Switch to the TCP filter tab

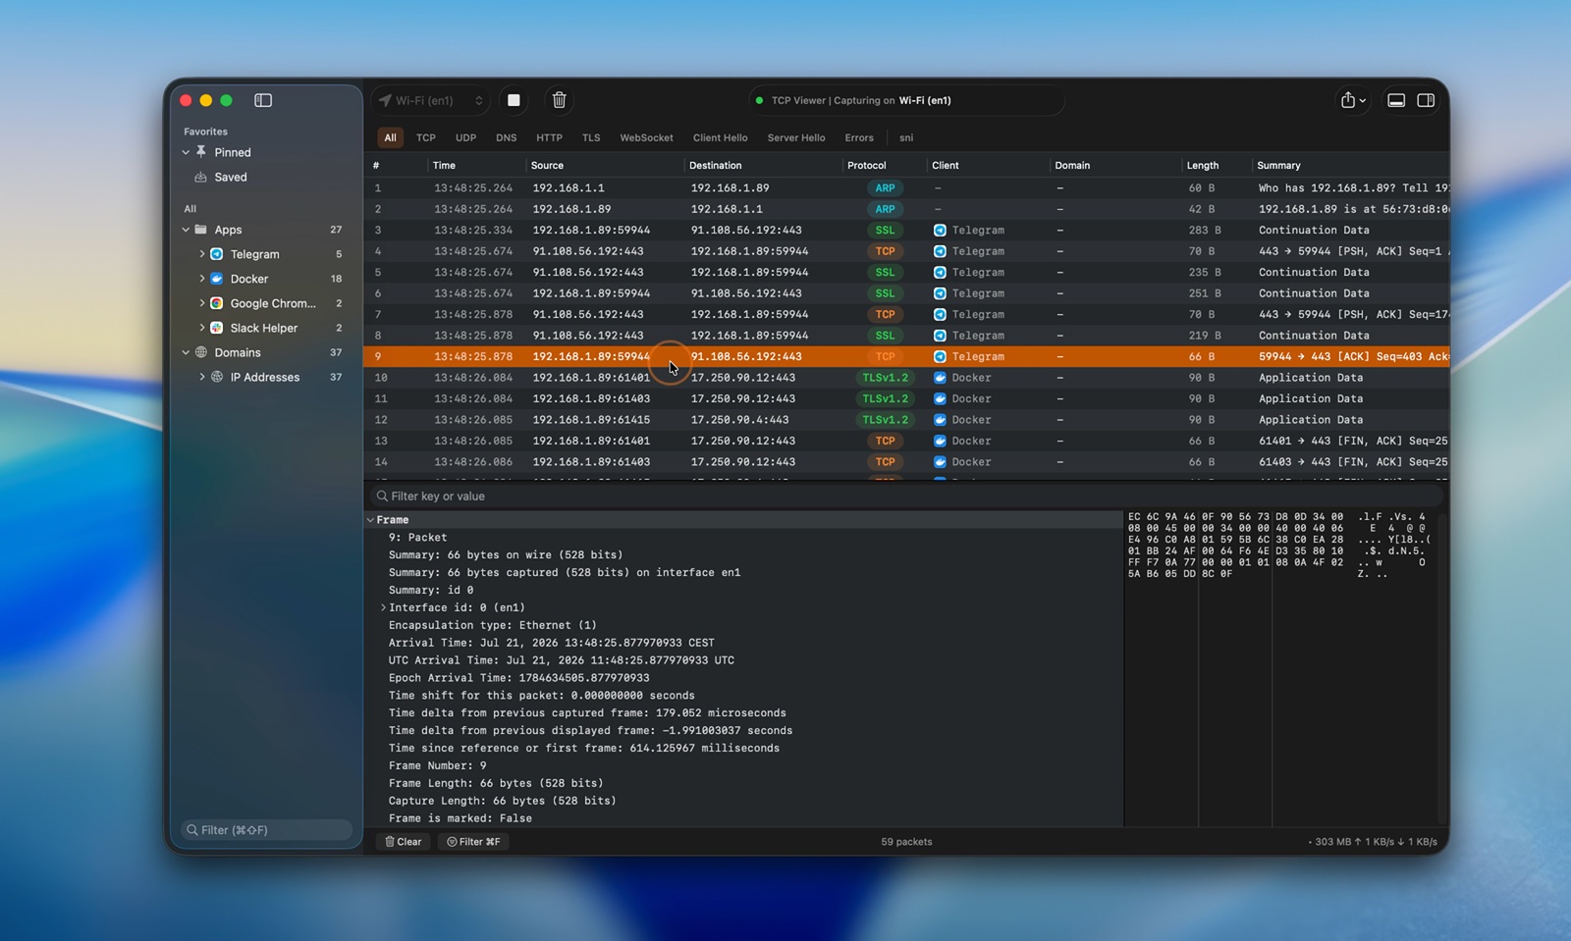[425, 137]
